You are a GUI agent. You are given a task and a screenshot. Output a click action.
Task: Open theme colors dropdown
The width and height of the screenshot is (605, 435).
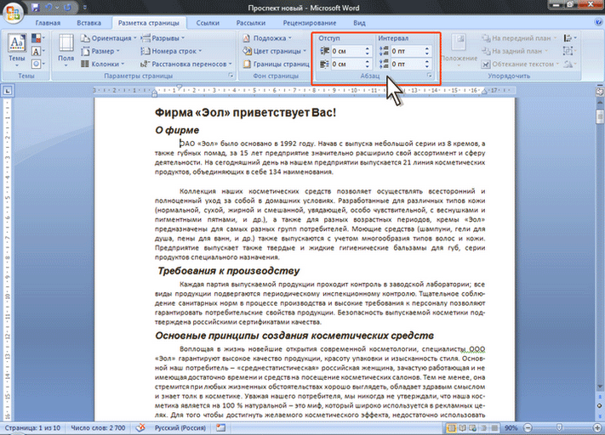[37, 37]
